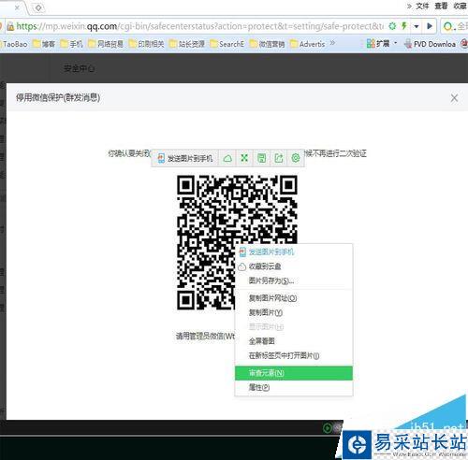Image resolution: width=468 pixels, height=460 pixels.
Task: Click the share/export icon in the hover toolbar
Action: [279, 158]
